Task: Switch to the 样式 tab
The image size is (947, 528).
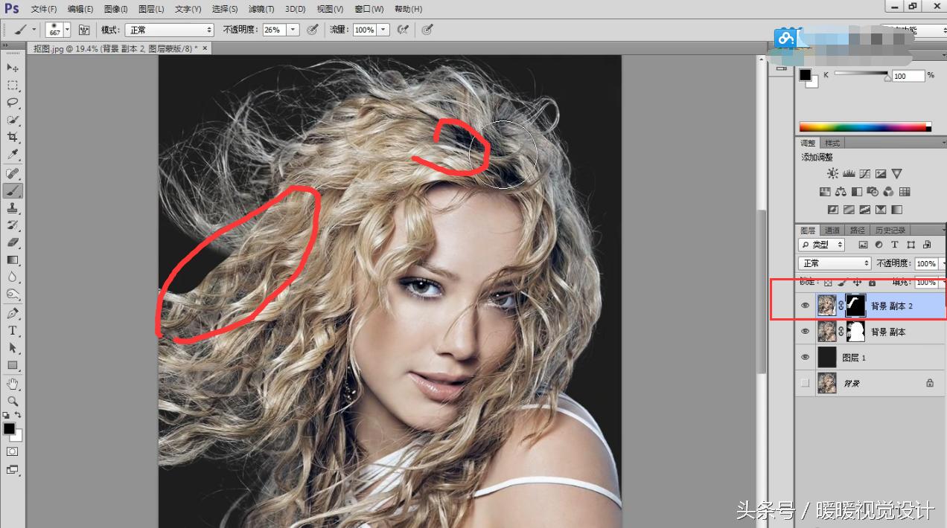Action: coord(832,143)
